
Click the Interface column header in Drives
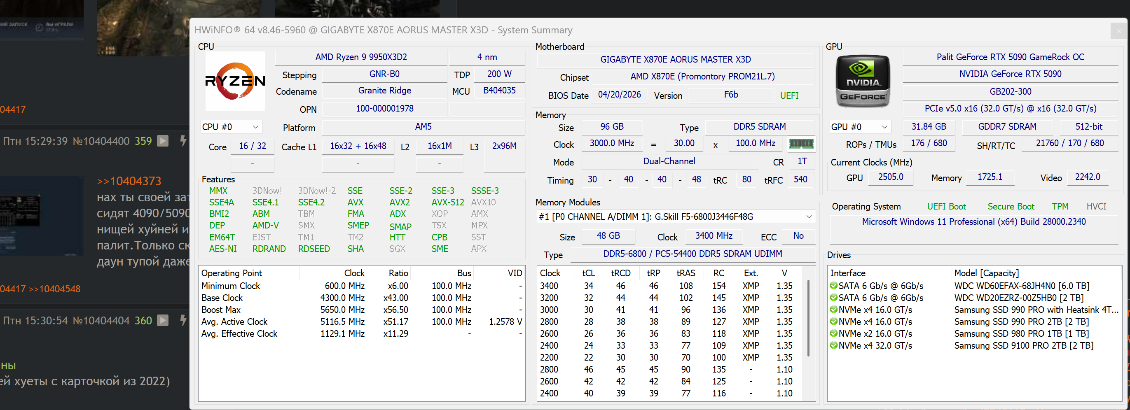click(x=889, y=273)
